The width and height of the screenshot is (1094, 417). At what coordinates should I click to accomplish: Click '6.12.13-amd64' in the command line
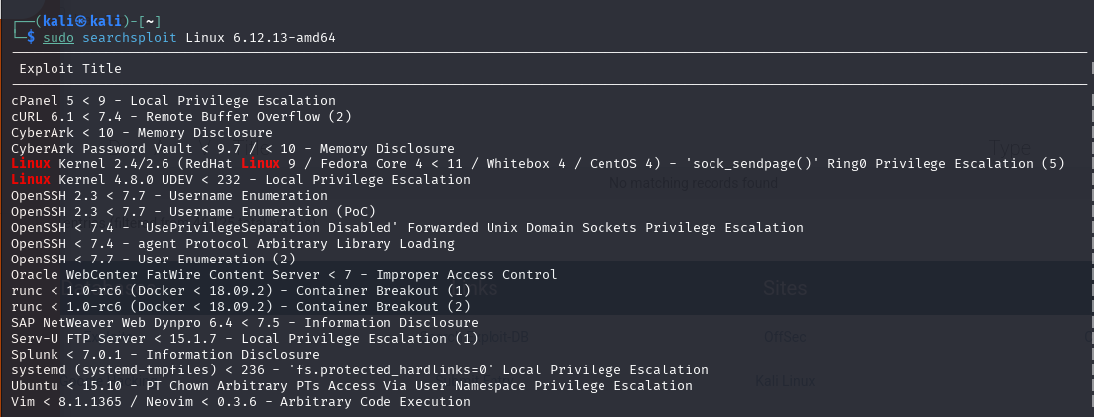(284, 37)
